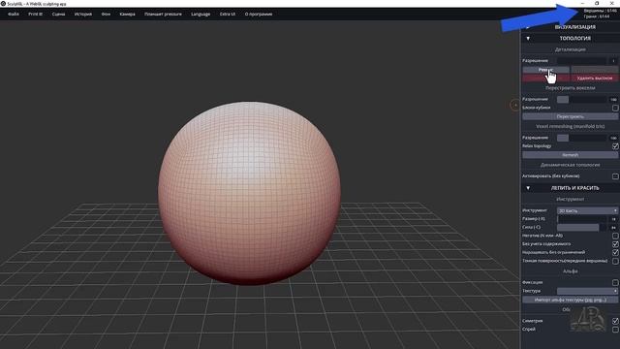Click the Грани face count text
The image size is (620, 349).
[597, 16]
